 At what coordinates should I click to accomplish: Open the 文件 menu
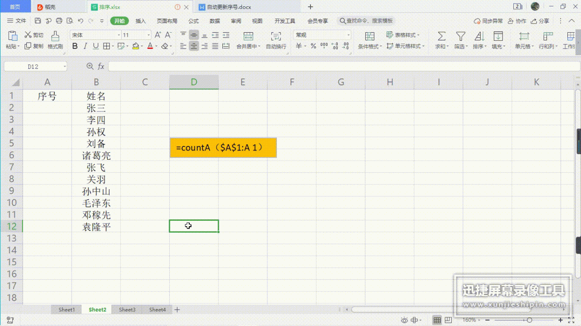tap(17, 21)
